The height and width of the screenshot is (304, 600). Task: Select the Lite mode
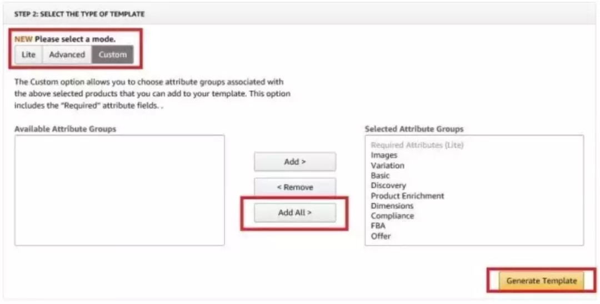click(x=28, y=55)
